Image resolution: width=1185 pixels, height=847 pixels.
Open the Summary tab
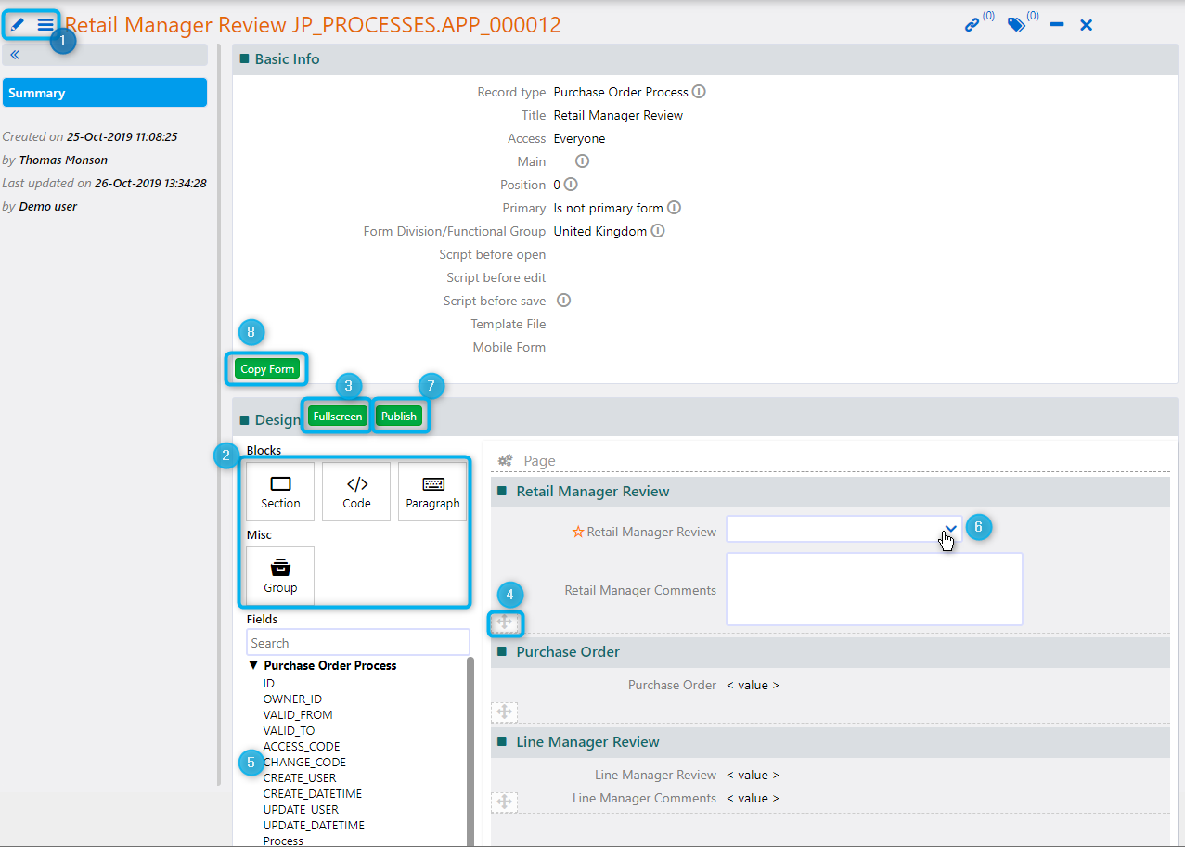pyautogui.click(x=104, y=93)
